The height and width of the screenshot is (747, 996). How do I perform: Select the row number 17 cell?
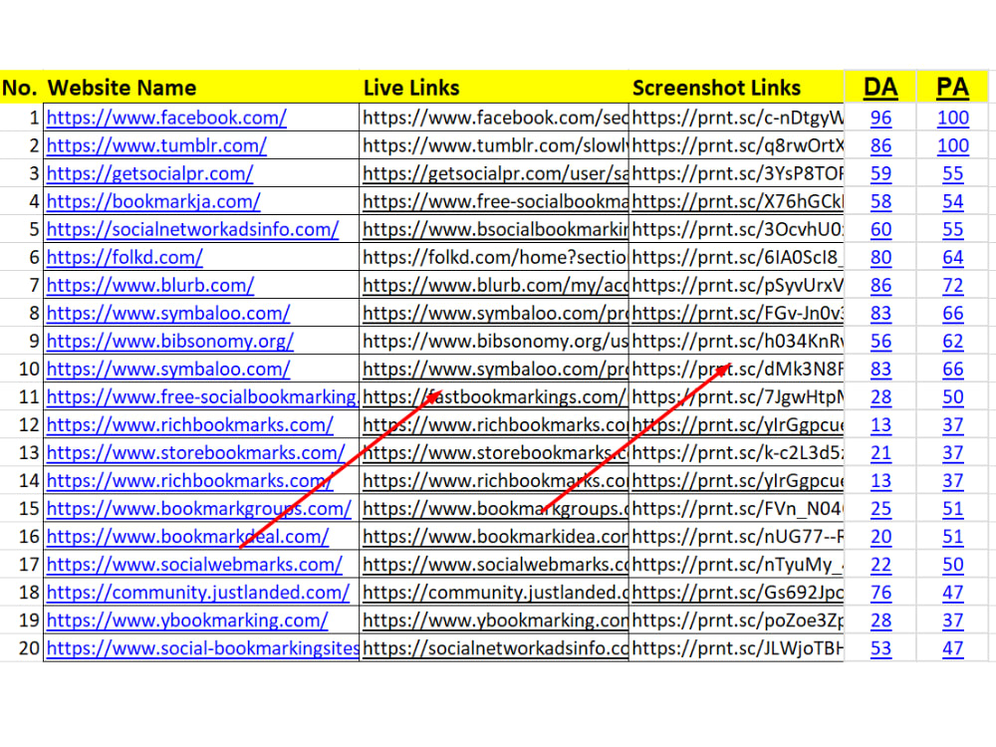22,565
